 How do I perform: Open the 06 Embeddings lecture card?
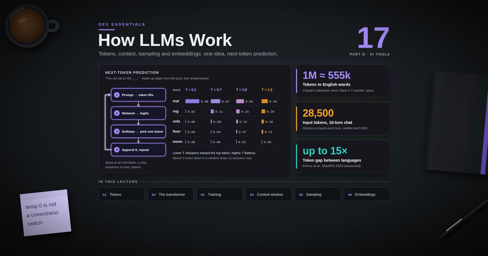(367, 194)
